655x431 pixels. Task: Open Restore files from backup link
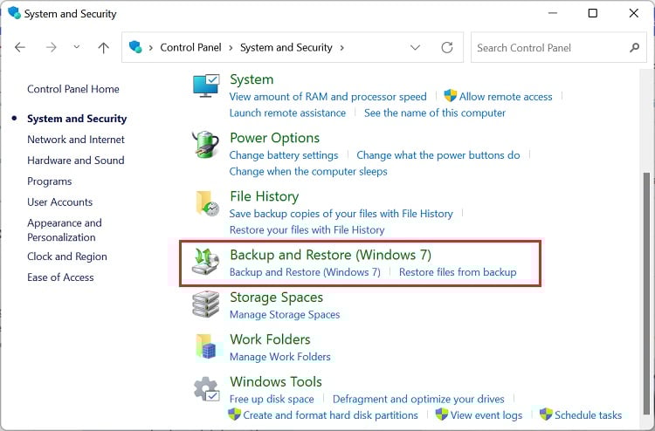(x=458, y=272)
